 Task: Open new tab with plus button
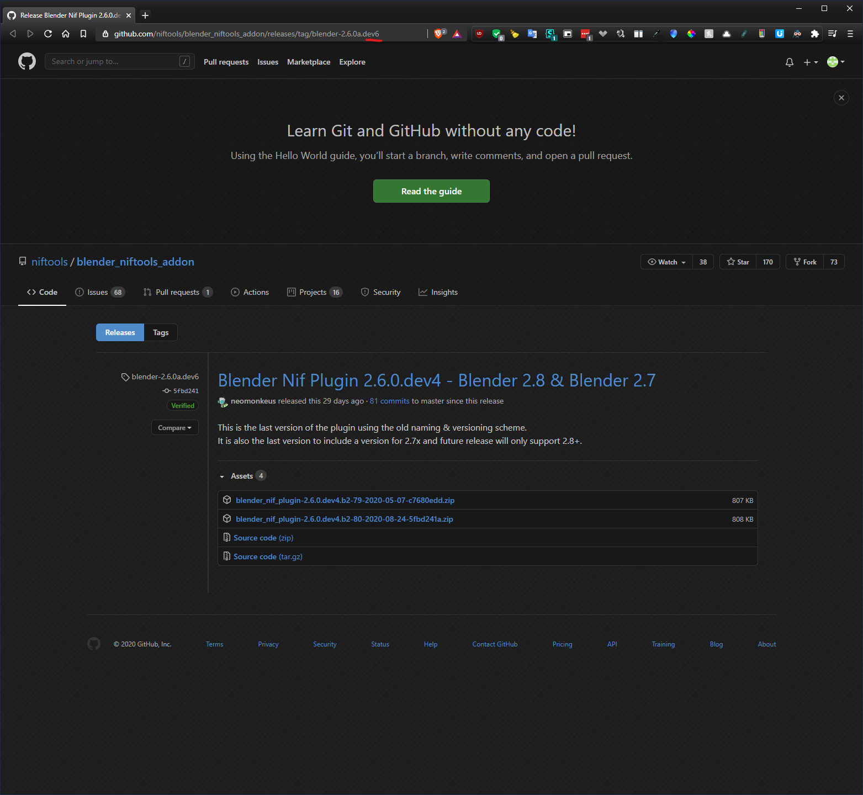tap(145, 15)
